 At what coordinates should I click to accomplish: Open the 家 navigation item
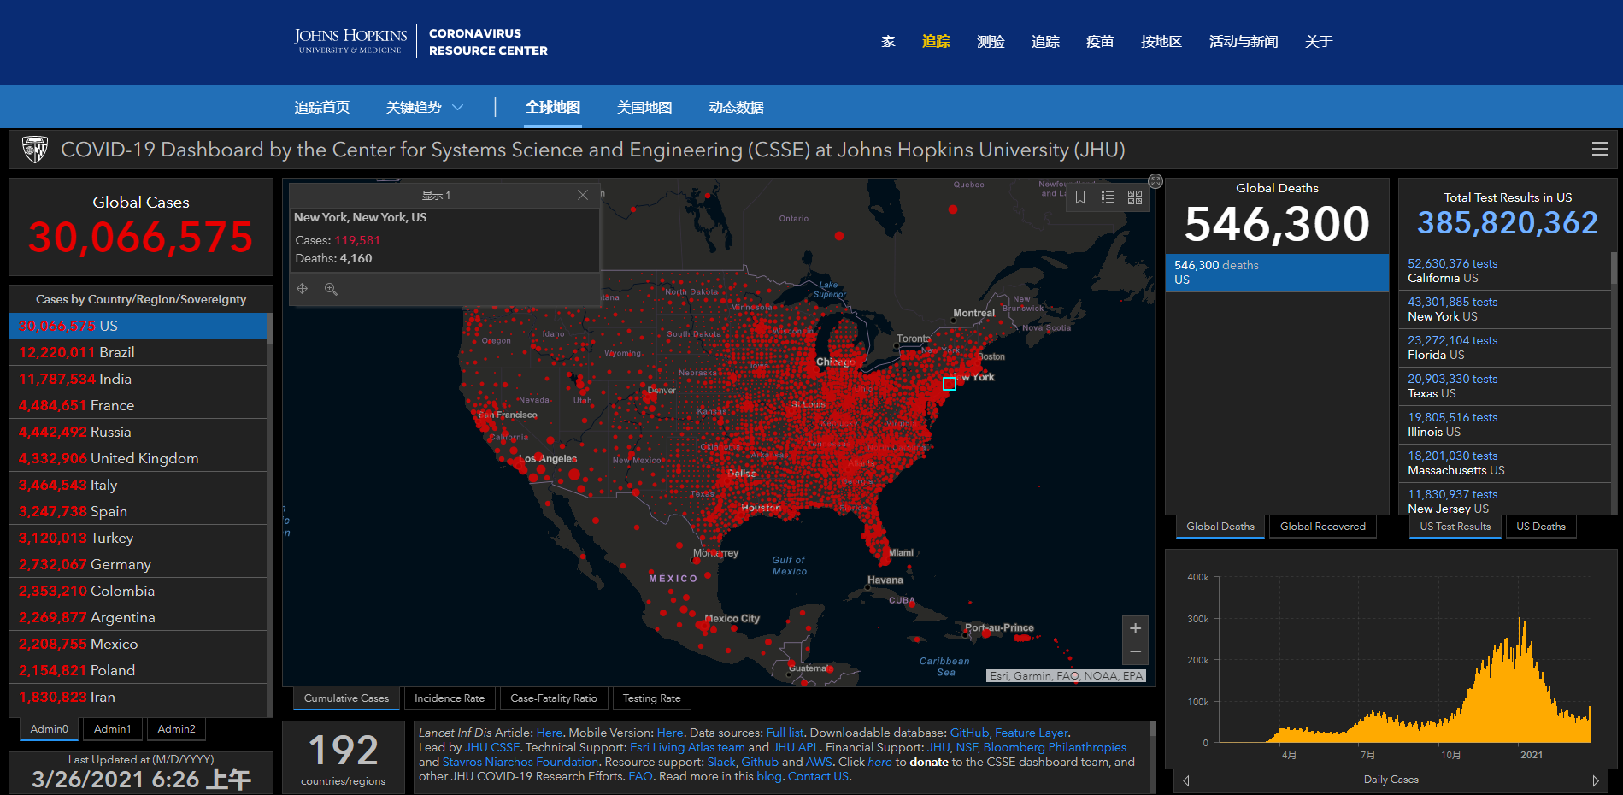(x=888, y=42)
